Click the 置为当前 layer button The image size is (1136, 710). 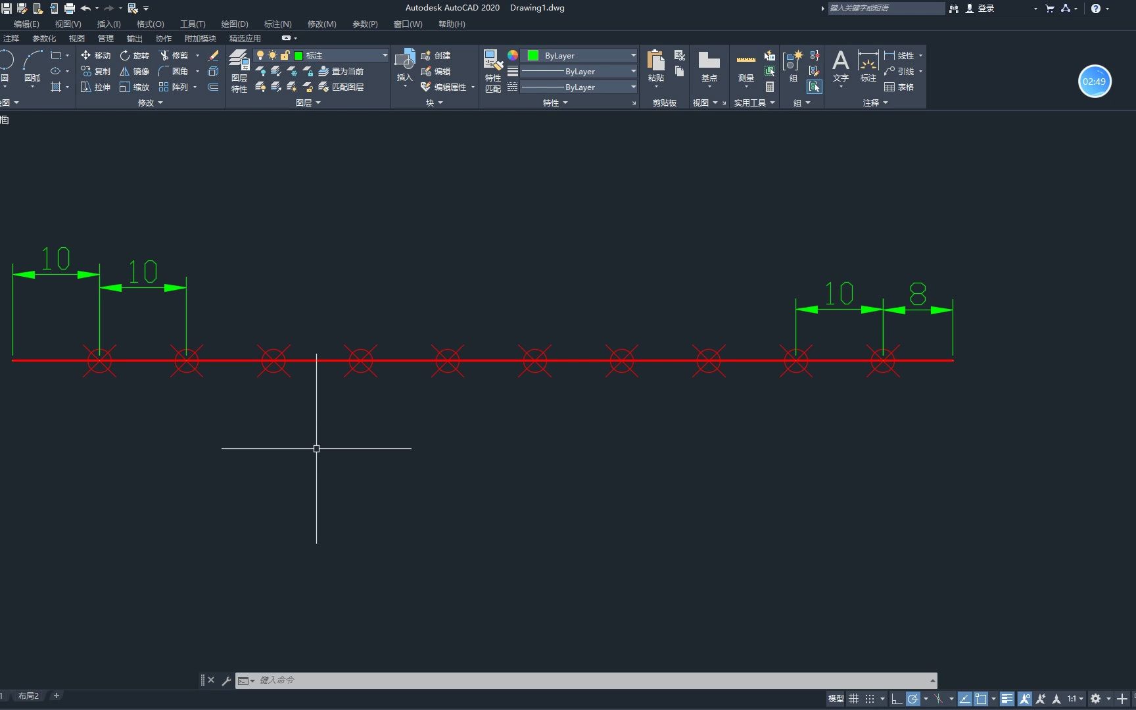pos(341,71)
